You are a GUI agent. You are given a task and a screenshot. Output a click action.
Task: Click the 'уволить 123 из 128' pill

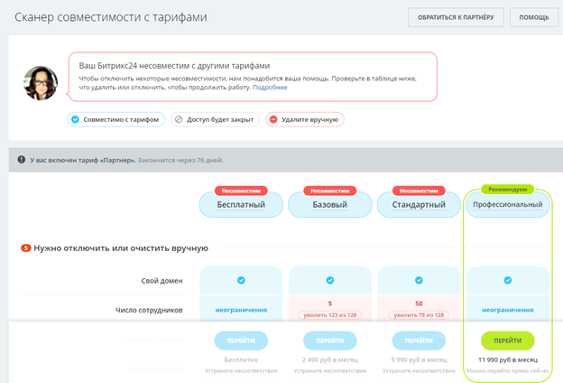click(330, 315)
